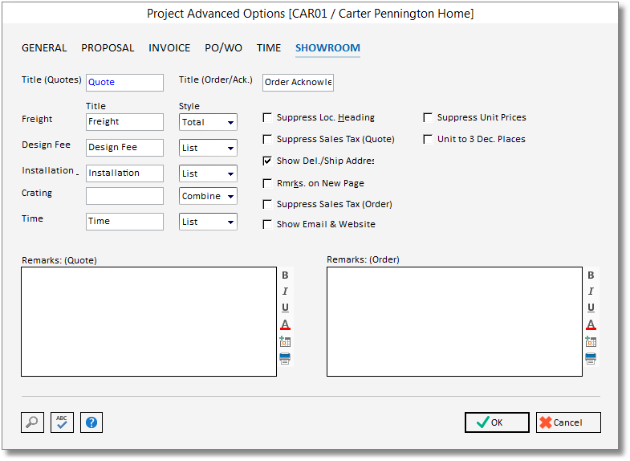Apply bold in Remarks (Quote) editor

coord(285,275)
